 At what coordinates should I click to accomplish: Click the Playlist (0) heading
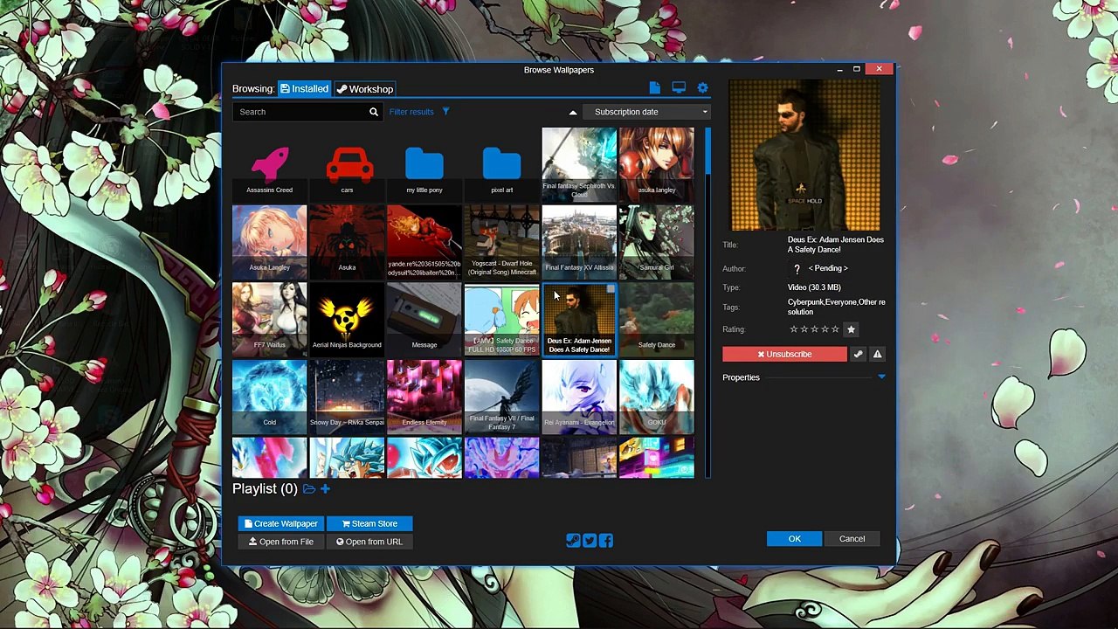(265, 489)
